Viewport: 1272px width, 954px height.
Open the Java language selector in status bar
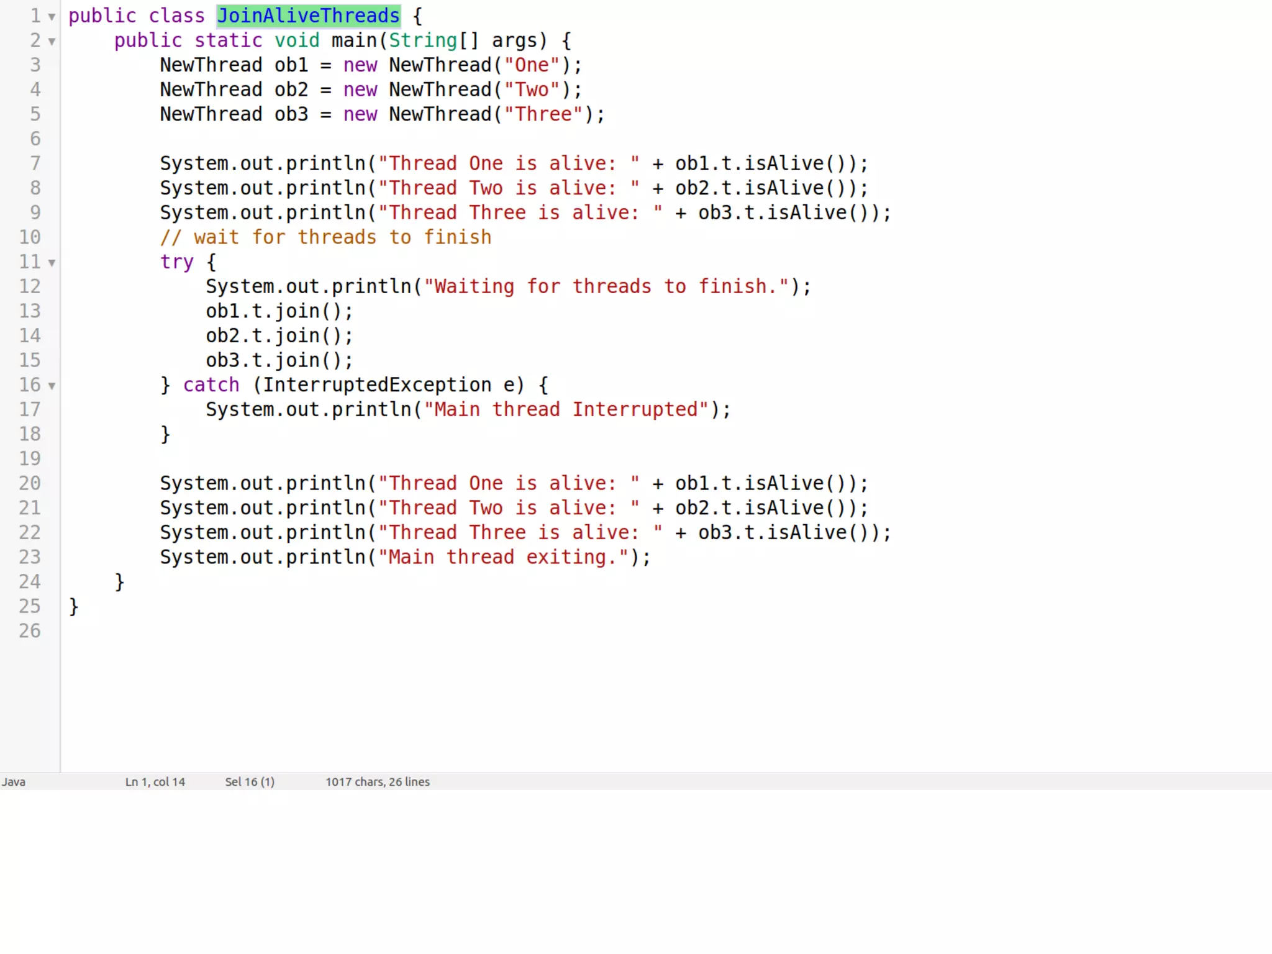point(14,782)
